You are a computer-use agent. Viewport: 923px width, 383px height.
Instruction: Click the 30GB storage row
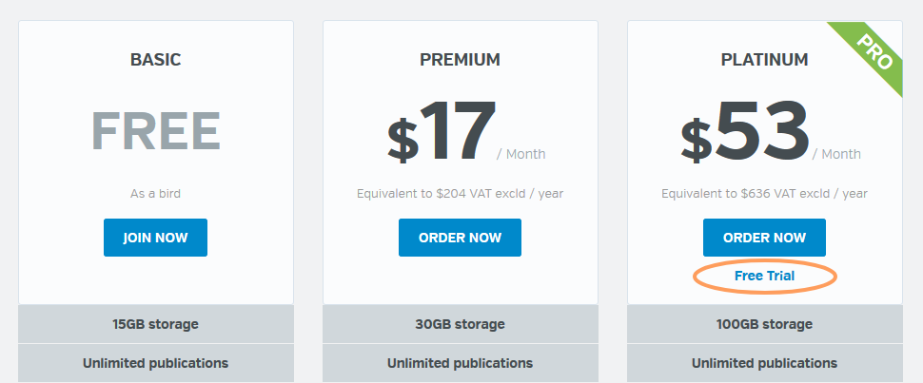pyautogui.click(x=460, y=324)
